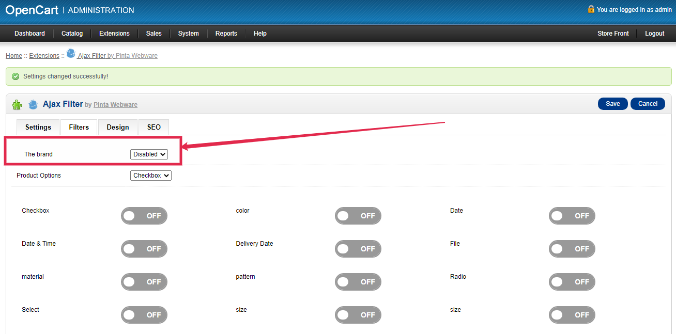Click the Ajax Filter icon in the breadcrumb
This screenshot has height=334, width=676.
(x=71, y=54)
